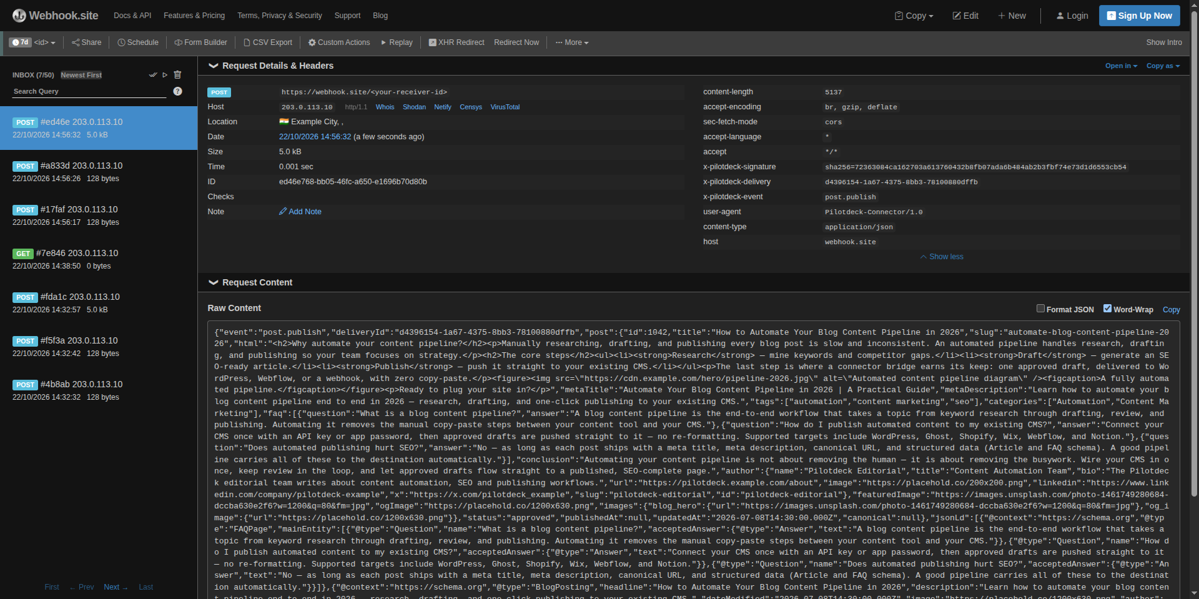Viewport: 1199px width, 599px height.
Task: Click the x-pilotdeck-signature header value
Action: (x=975, y=167)
